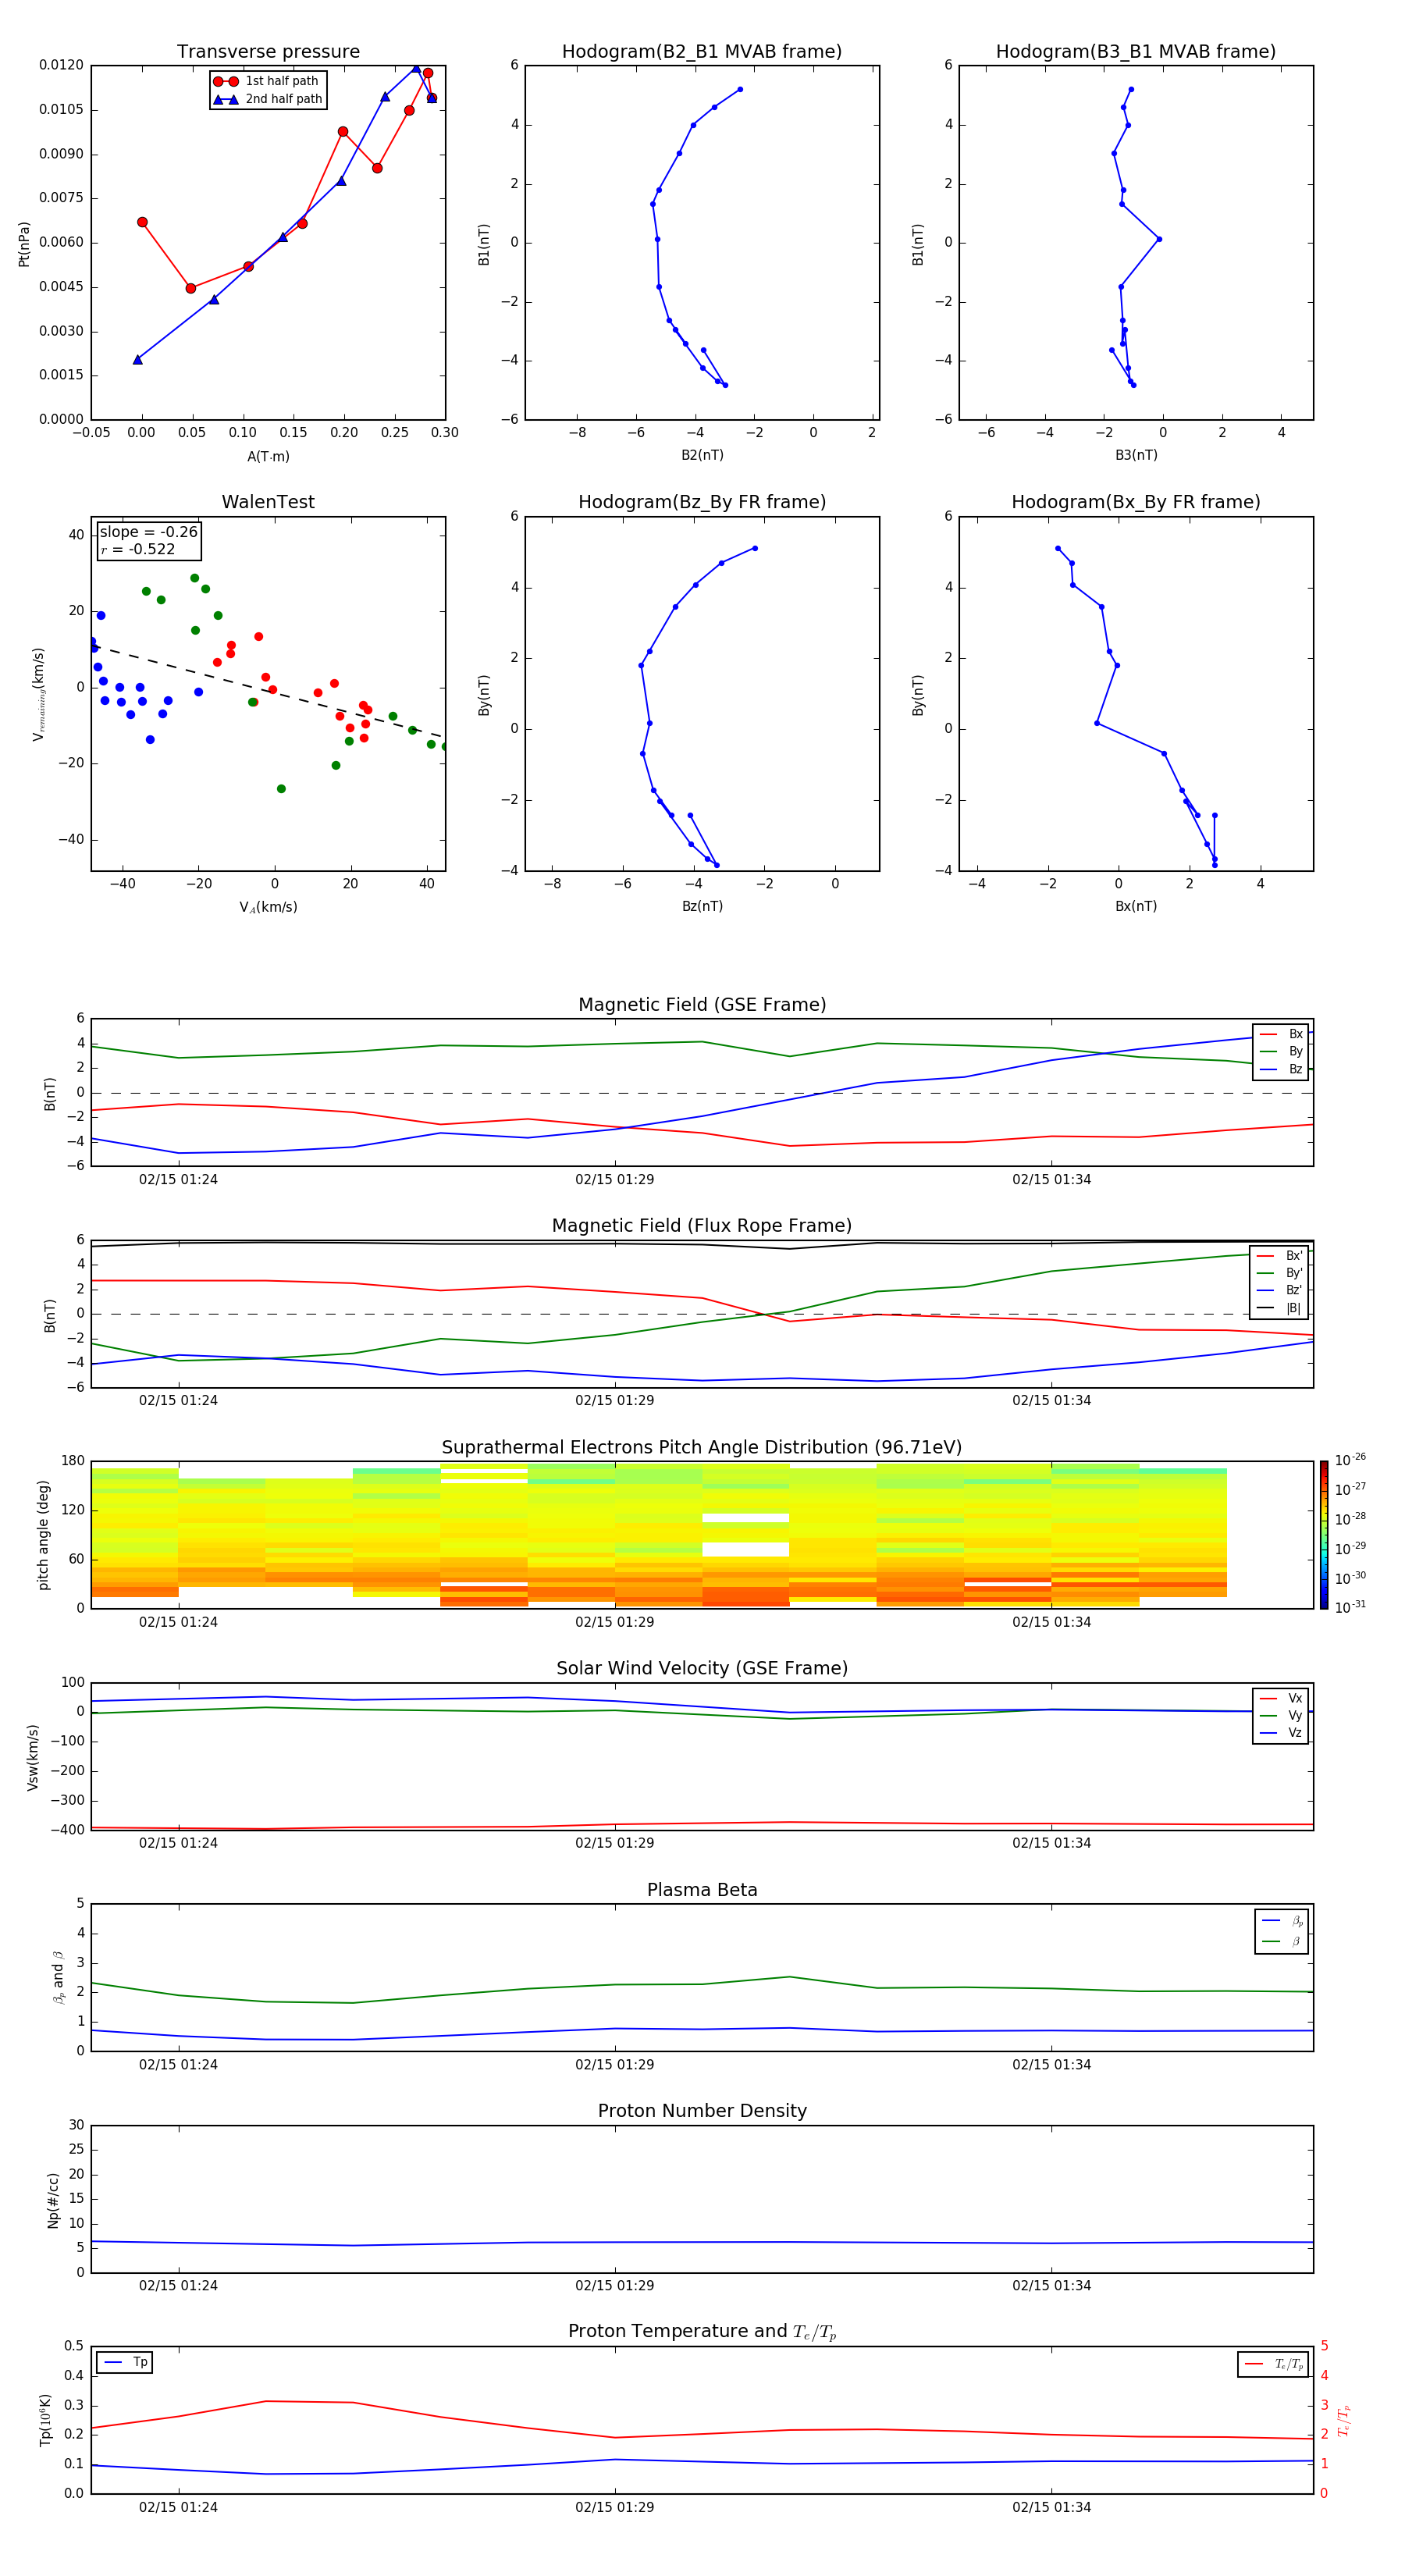Click the '10^-26' colorbar label
This screenshot has height=2576, width=1405.
[1350, 1460]
